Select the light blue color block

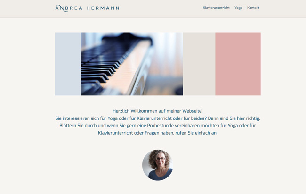(68, 64)
